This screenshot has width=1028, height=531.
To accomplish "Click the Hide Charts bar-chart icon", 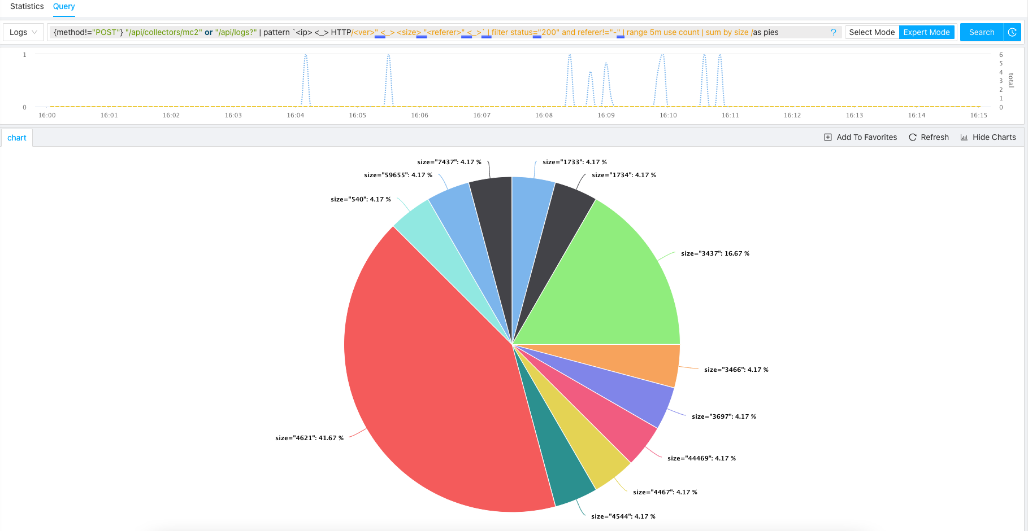I will (964, 137).
